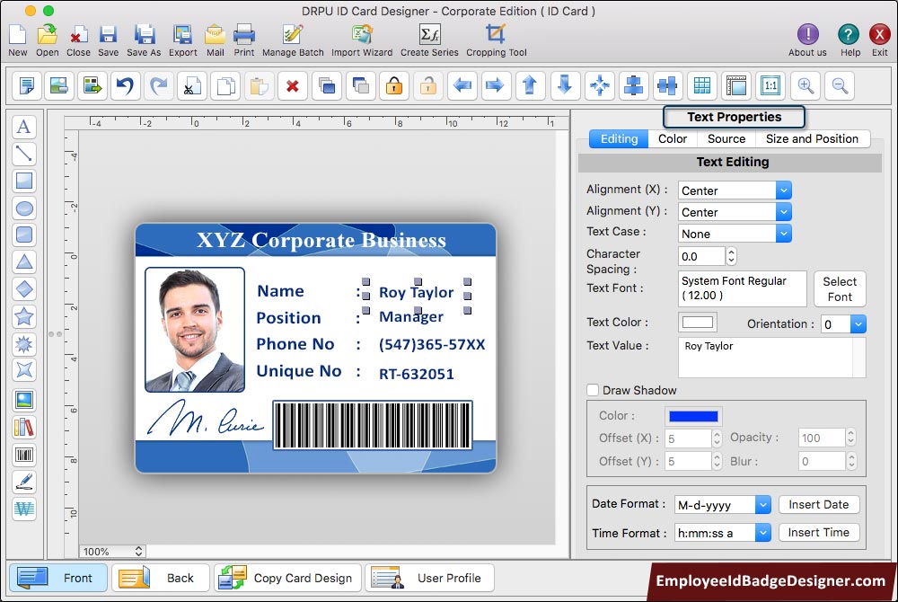This screenshot has height=602, width=898.
Task: Select the Ellipse shape tool
Action: click(24, 208)
